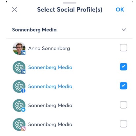Grab the sheet handle bar at top
The height and width of the screenshot is (136, 136).
pos(70,3)
